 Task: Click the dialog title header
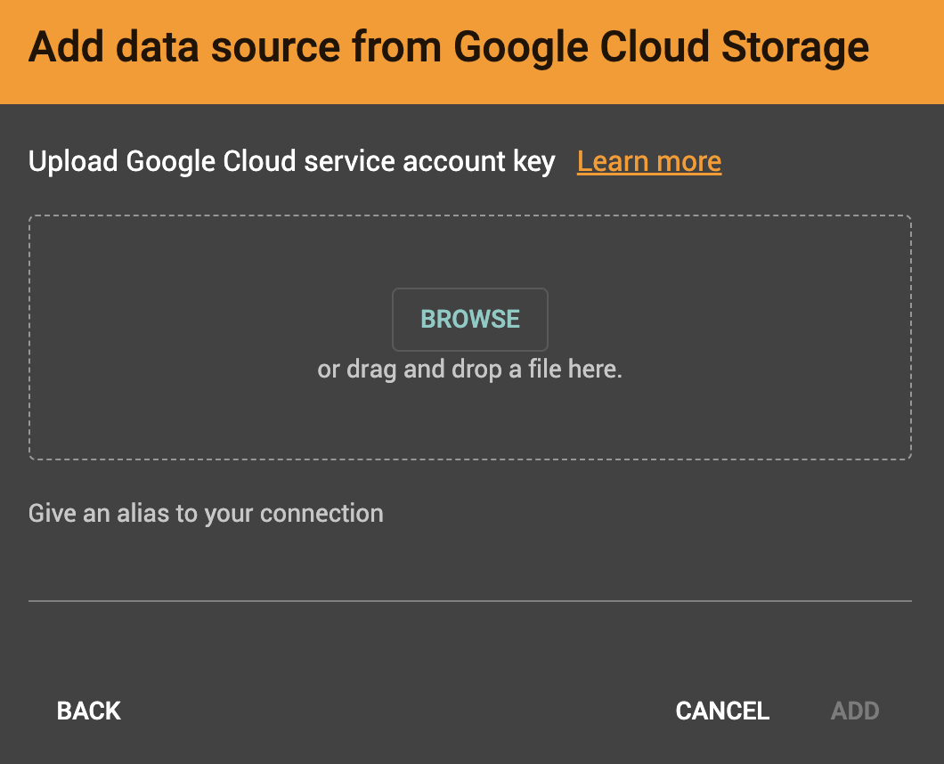[449, 46]
